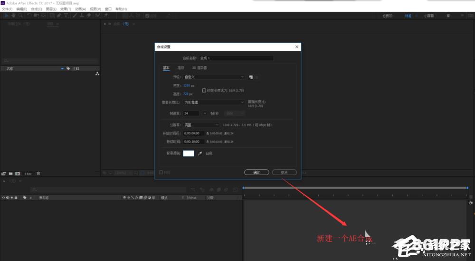Viewport: 475px width, 261px height.
Task: Click the timeline work area bar
Action: (x=355, y=188)
